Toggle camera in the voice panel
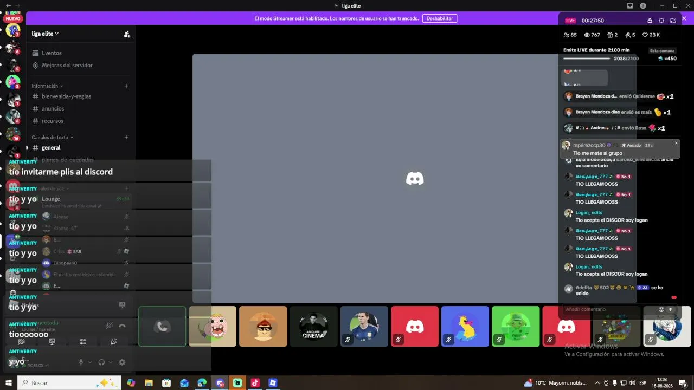 pos(21,342)
